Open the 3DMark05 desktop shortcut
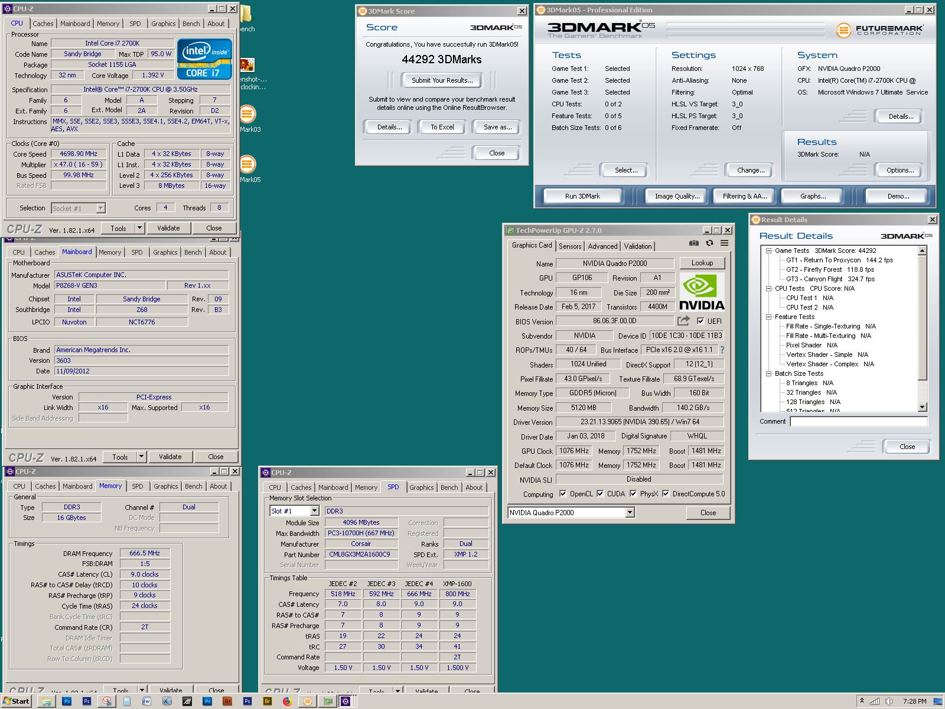 coord(247,168)
